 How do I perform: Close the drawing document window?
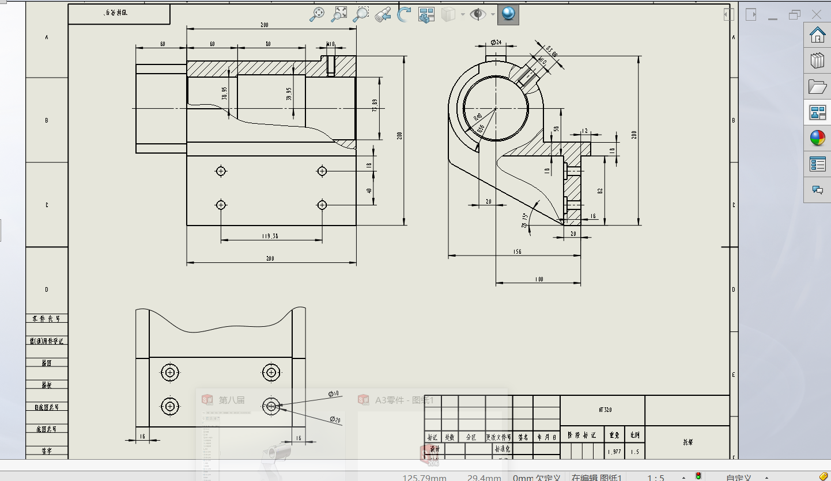point(817,14)
